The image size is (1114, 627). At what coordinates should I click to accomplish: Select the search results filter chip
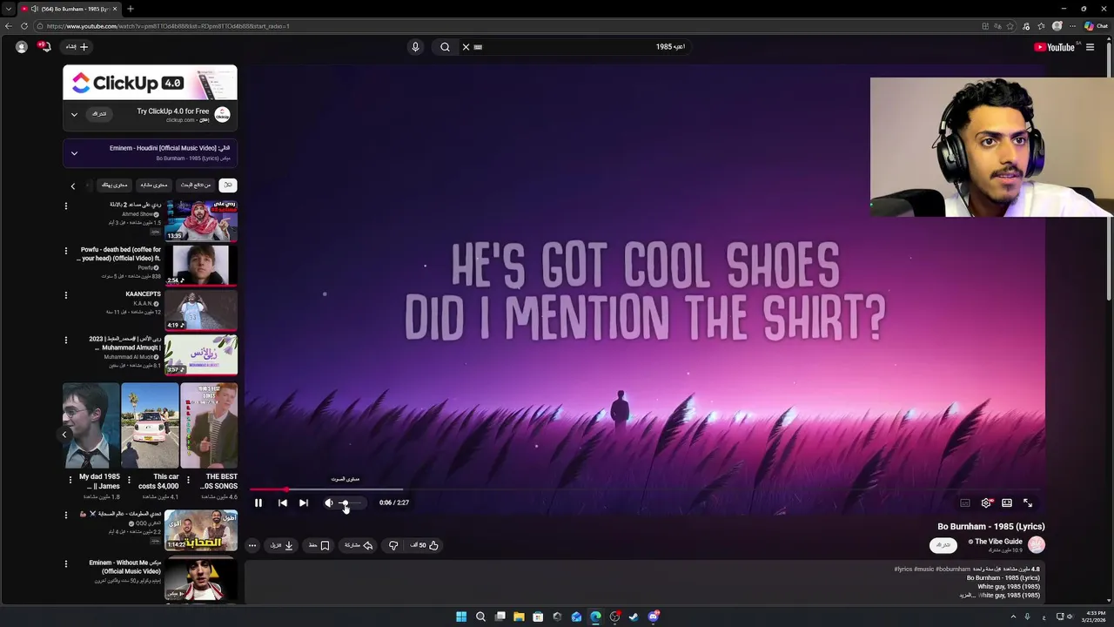point(195,185)
